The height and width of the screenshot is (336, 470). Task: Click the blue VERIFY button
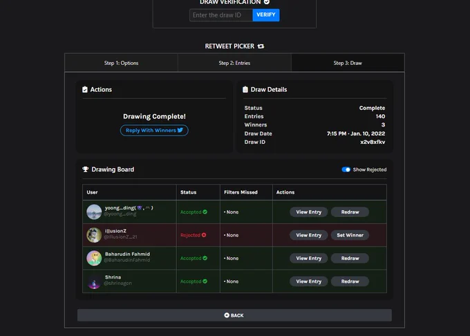pyautogui.click(x=266, y=15)
